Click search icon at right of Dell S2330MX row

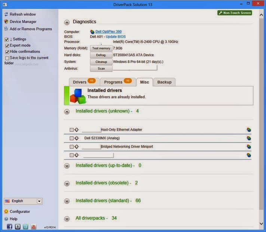point(249,138)
